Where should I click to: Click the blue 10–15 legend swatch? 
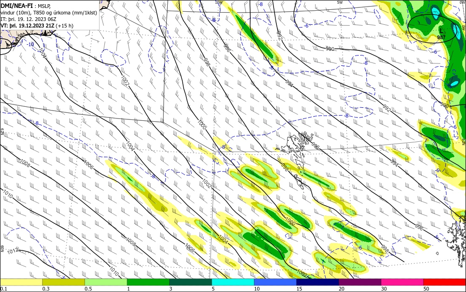coord(275,282)
